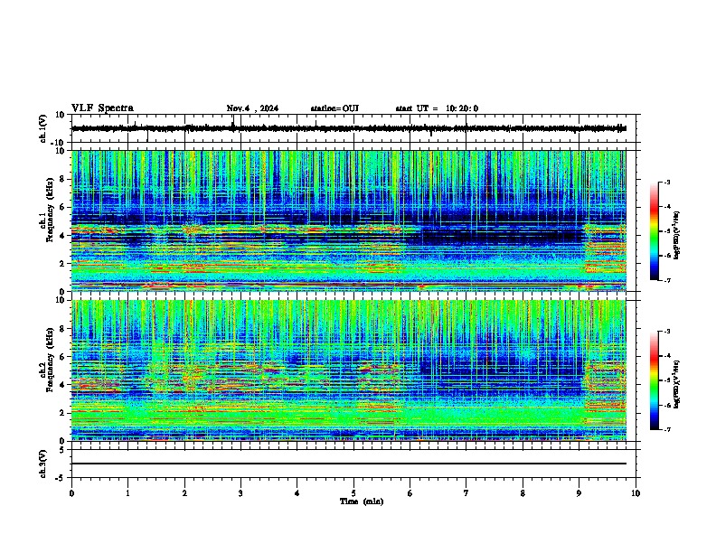The image size is (716, 553).
Task: Click the ch.2 color bar log(PSD) unit label
Action: [x=676, y=384]
